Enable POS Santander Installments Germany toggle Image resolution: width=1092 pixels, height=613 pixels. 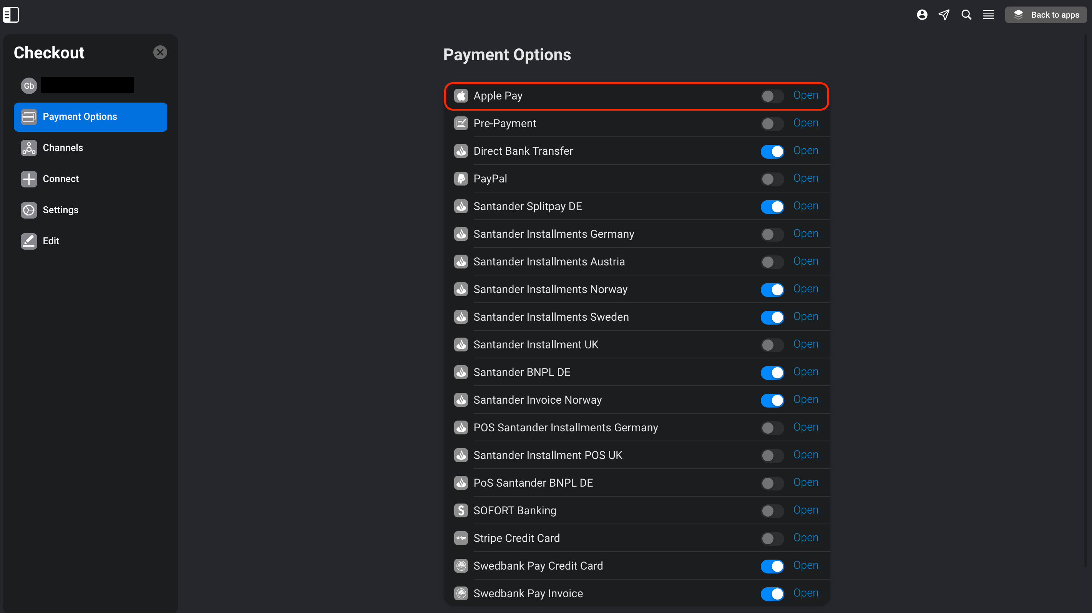point(772,428)
